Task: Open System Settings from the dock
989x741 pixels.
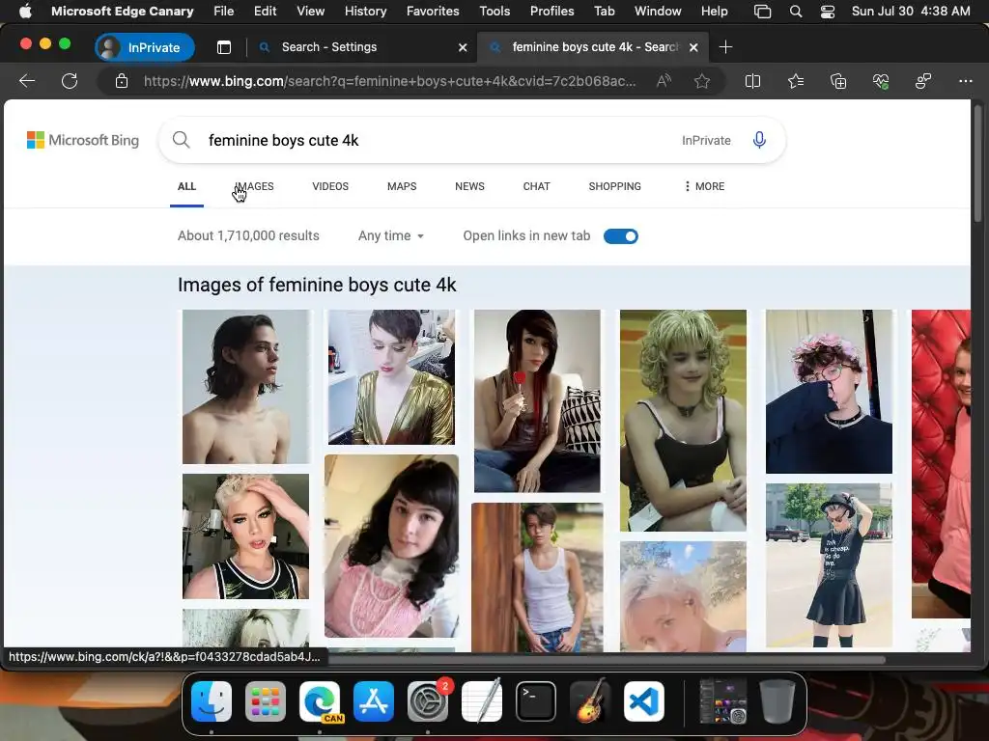Action: 428,701
